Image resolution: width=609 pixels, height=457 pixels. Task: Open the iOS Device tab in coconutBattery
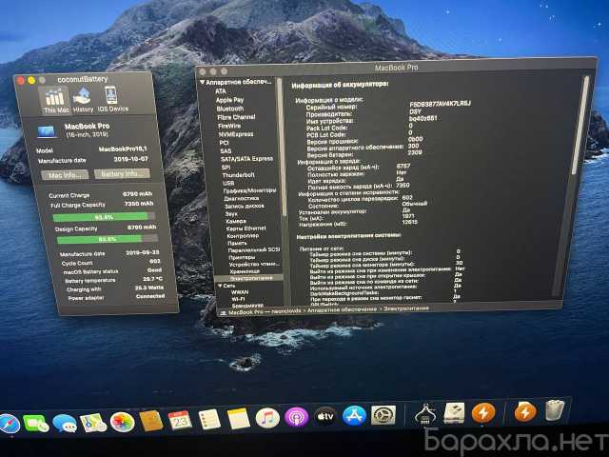pos(112,99)
